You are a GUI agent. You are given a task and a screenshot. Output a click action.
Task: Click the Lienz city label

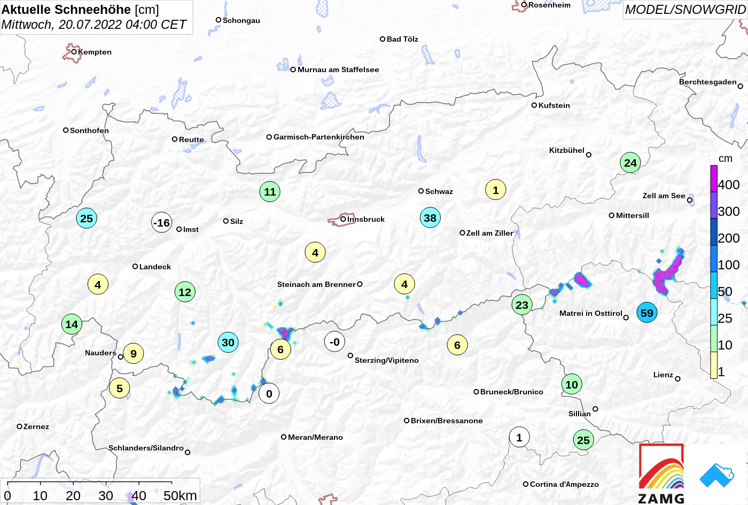tap(663, 375)
